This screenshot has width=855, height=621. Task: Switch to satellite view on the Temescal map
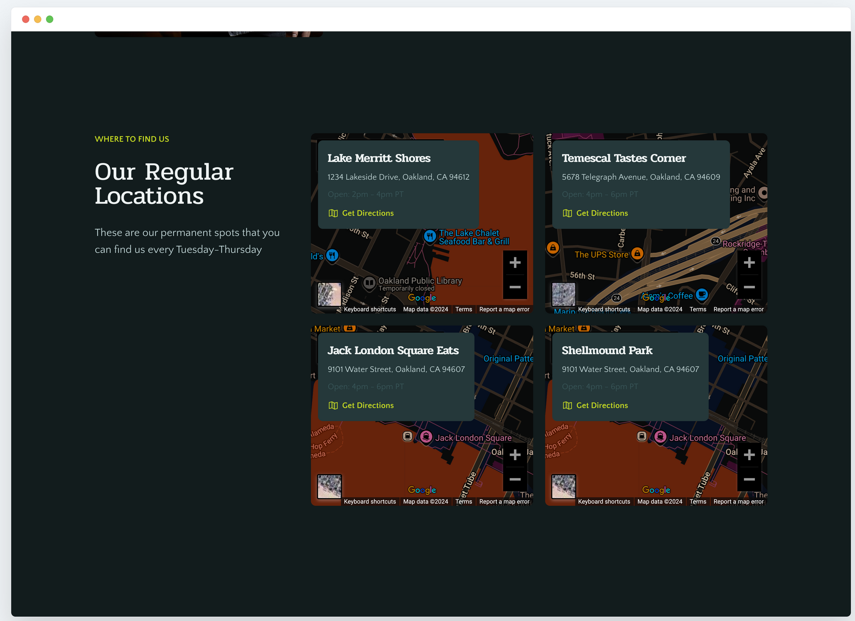(564, 294)
